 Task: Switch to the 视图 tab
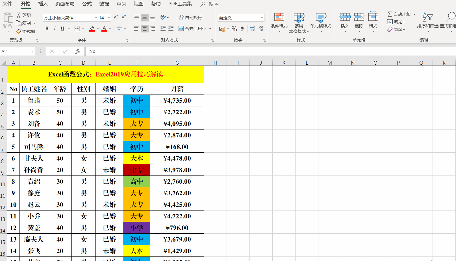139,4
